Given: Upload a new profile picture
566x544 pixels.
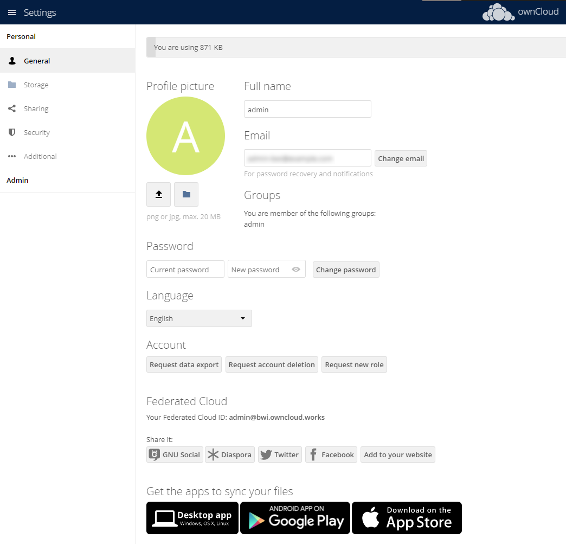Looking at the screenshot, I should [158, 194].
